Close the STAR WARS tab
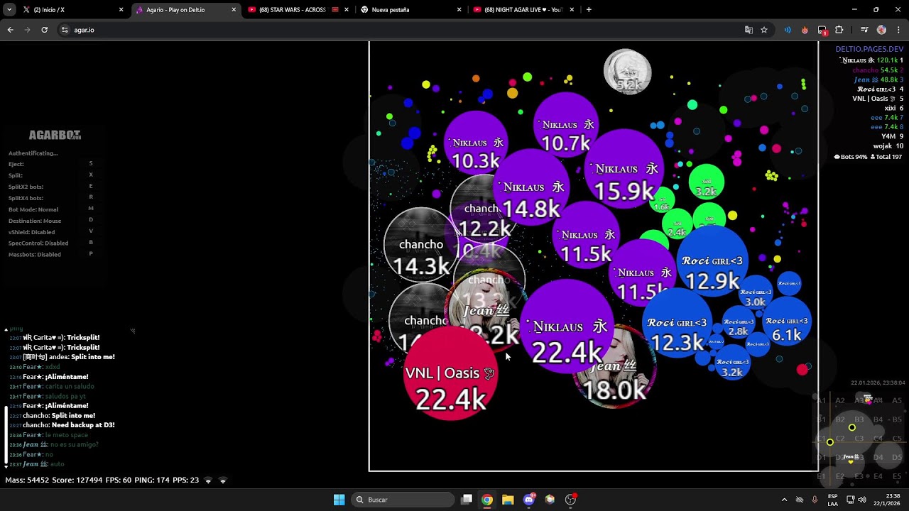The width and height of the screenshot is (909, 511). [x=347, y=10]
